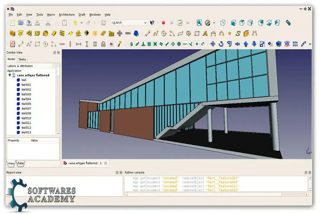Close the Python console panel
The image size is (320, 214).
[310, 172]
